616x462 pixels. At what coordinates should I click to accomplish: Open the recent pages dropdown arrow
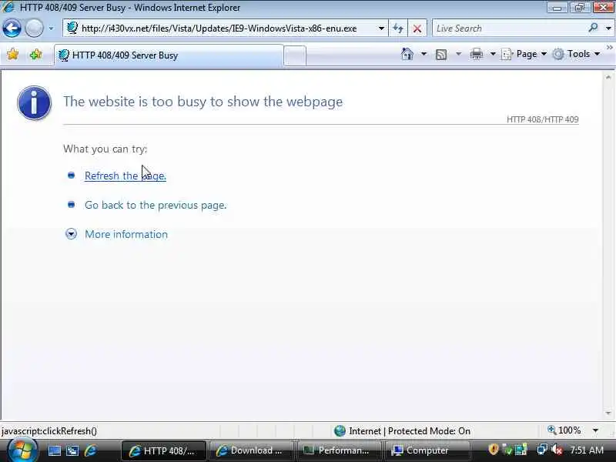(x=51, y=28)
